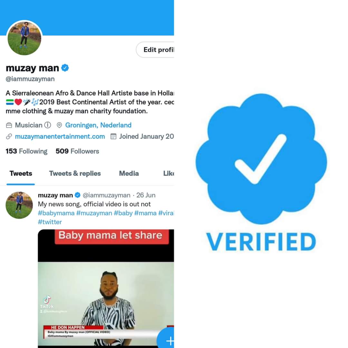Image resolution: width=348 pixels, height=348 pixels.
Task: Click the verified badge beside the profile name
Action: (x=65, y=68)
